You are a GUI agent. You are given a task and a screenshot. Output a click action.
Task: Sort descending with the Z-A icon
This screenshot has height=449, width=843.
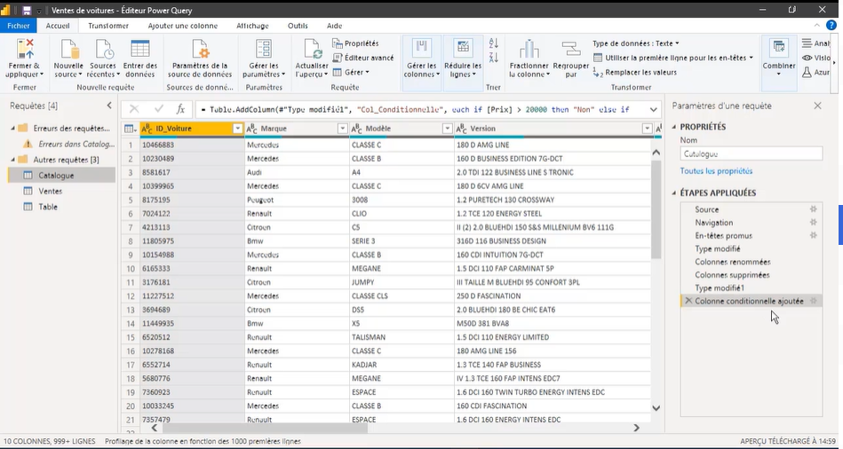point(494,57)
